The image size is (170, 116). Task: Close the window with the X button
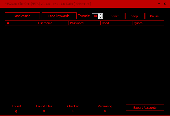click(165, 4)
